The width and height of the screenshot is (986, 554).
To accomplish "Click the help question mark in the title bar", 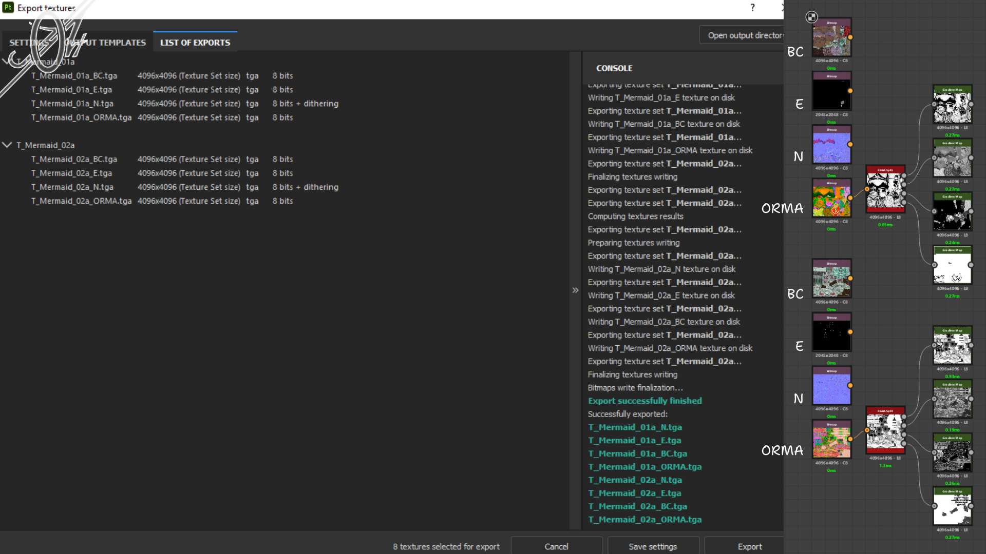I will coord(752,8).
